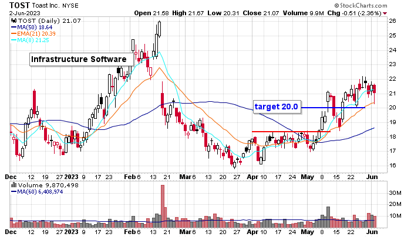411x237 pixels.
Task: Click the 26 price axis label
Action: coord(392,20)
